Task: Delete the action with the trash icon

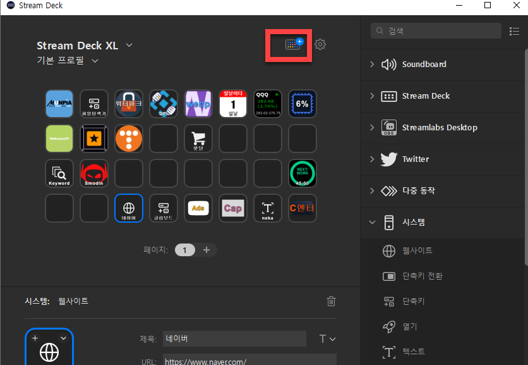Action: [331, 301]
